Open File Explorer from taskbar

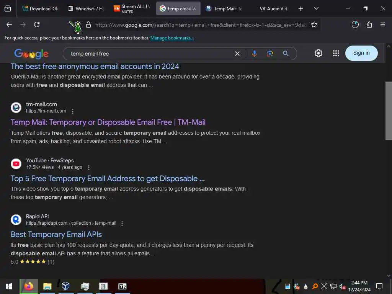[x=47, y=286]
